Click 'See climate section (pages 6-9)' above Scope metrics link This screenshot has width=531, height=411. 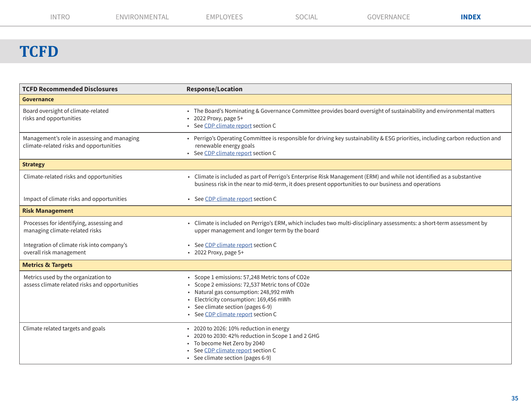pos(233,307)
